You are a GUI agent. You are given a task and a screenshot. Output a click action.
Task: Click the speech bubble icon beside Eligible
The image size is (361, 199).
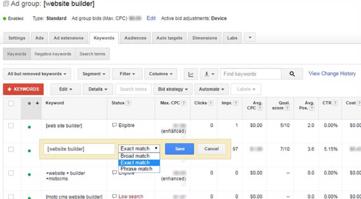(115, 125)
